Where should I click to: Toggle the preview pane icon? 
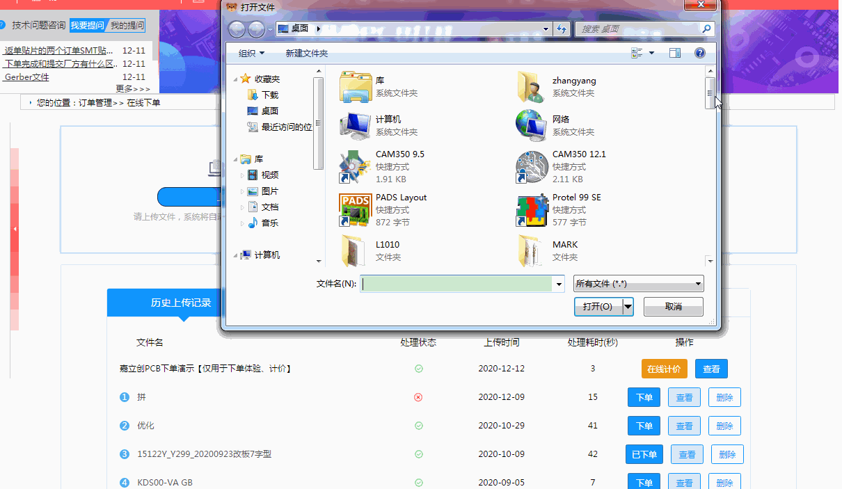pyautogui.click(x=674, y=53)
